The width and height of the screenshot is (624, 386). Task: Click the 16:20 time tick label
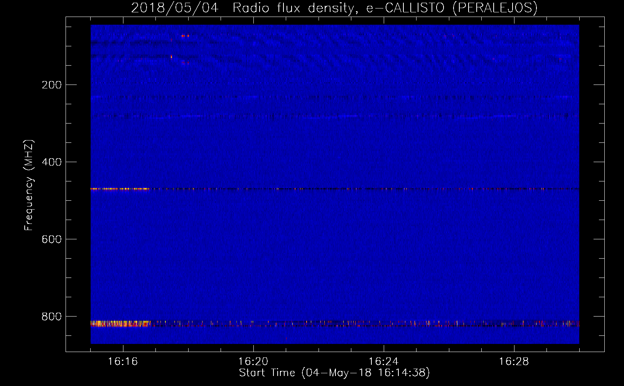[x=253, y=362]
